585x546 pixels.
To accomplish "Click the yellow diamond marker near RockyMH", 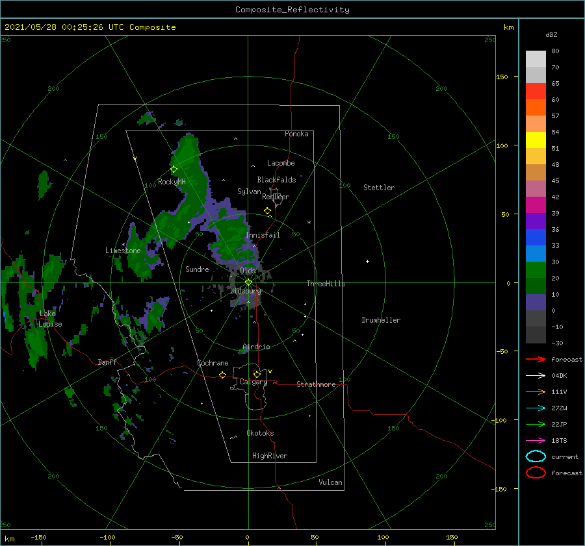I will 174,169.
